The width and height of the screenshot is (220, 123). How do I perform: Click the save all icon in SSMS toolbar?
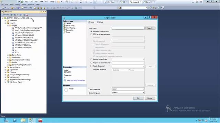tap(18, 8)
